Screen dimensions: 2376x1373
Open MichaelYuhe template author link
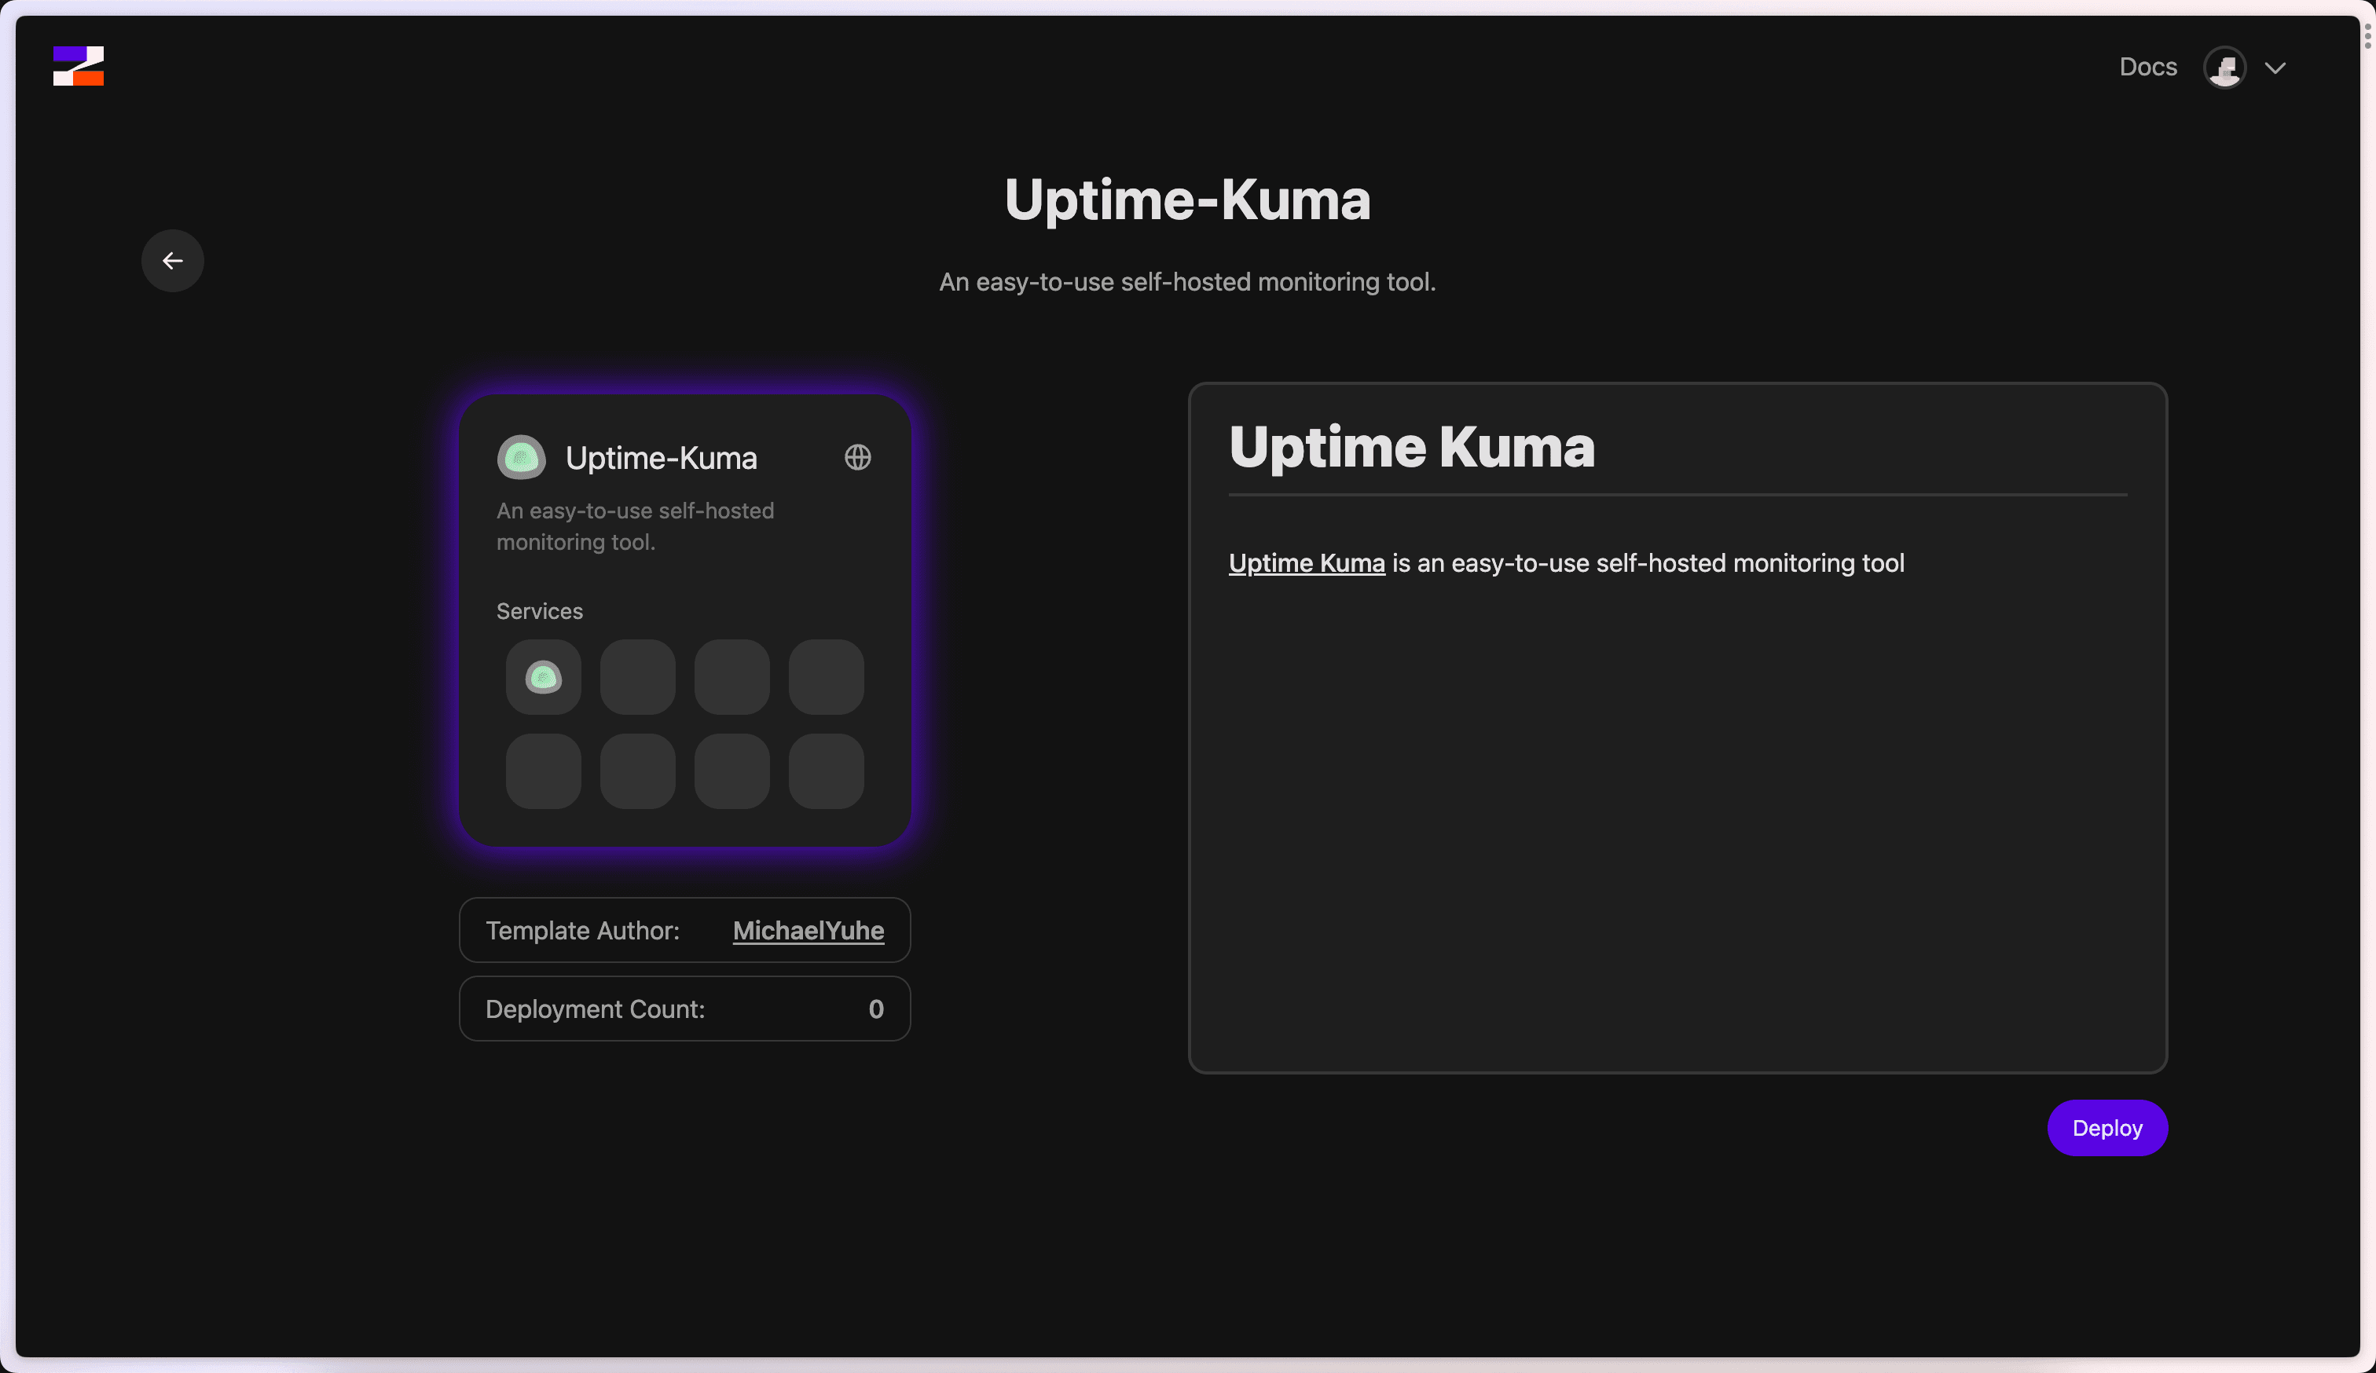coord(808,931)
